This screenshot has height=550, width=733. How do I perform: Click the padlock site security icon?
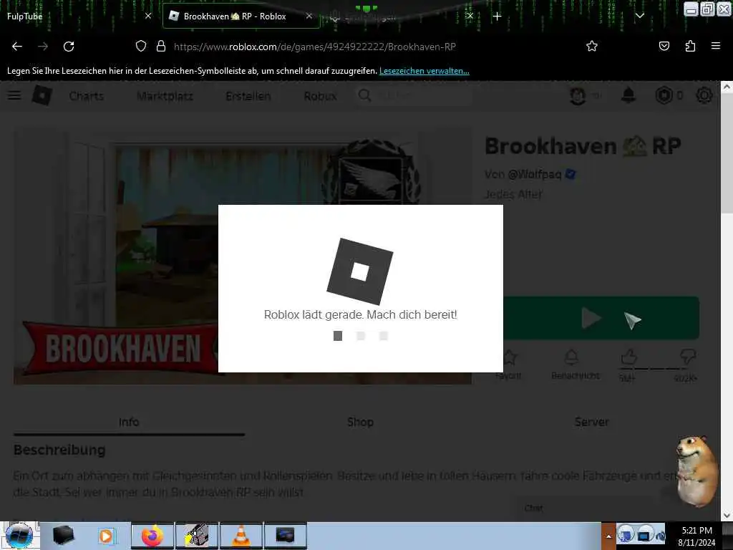[x=161, y=47]
